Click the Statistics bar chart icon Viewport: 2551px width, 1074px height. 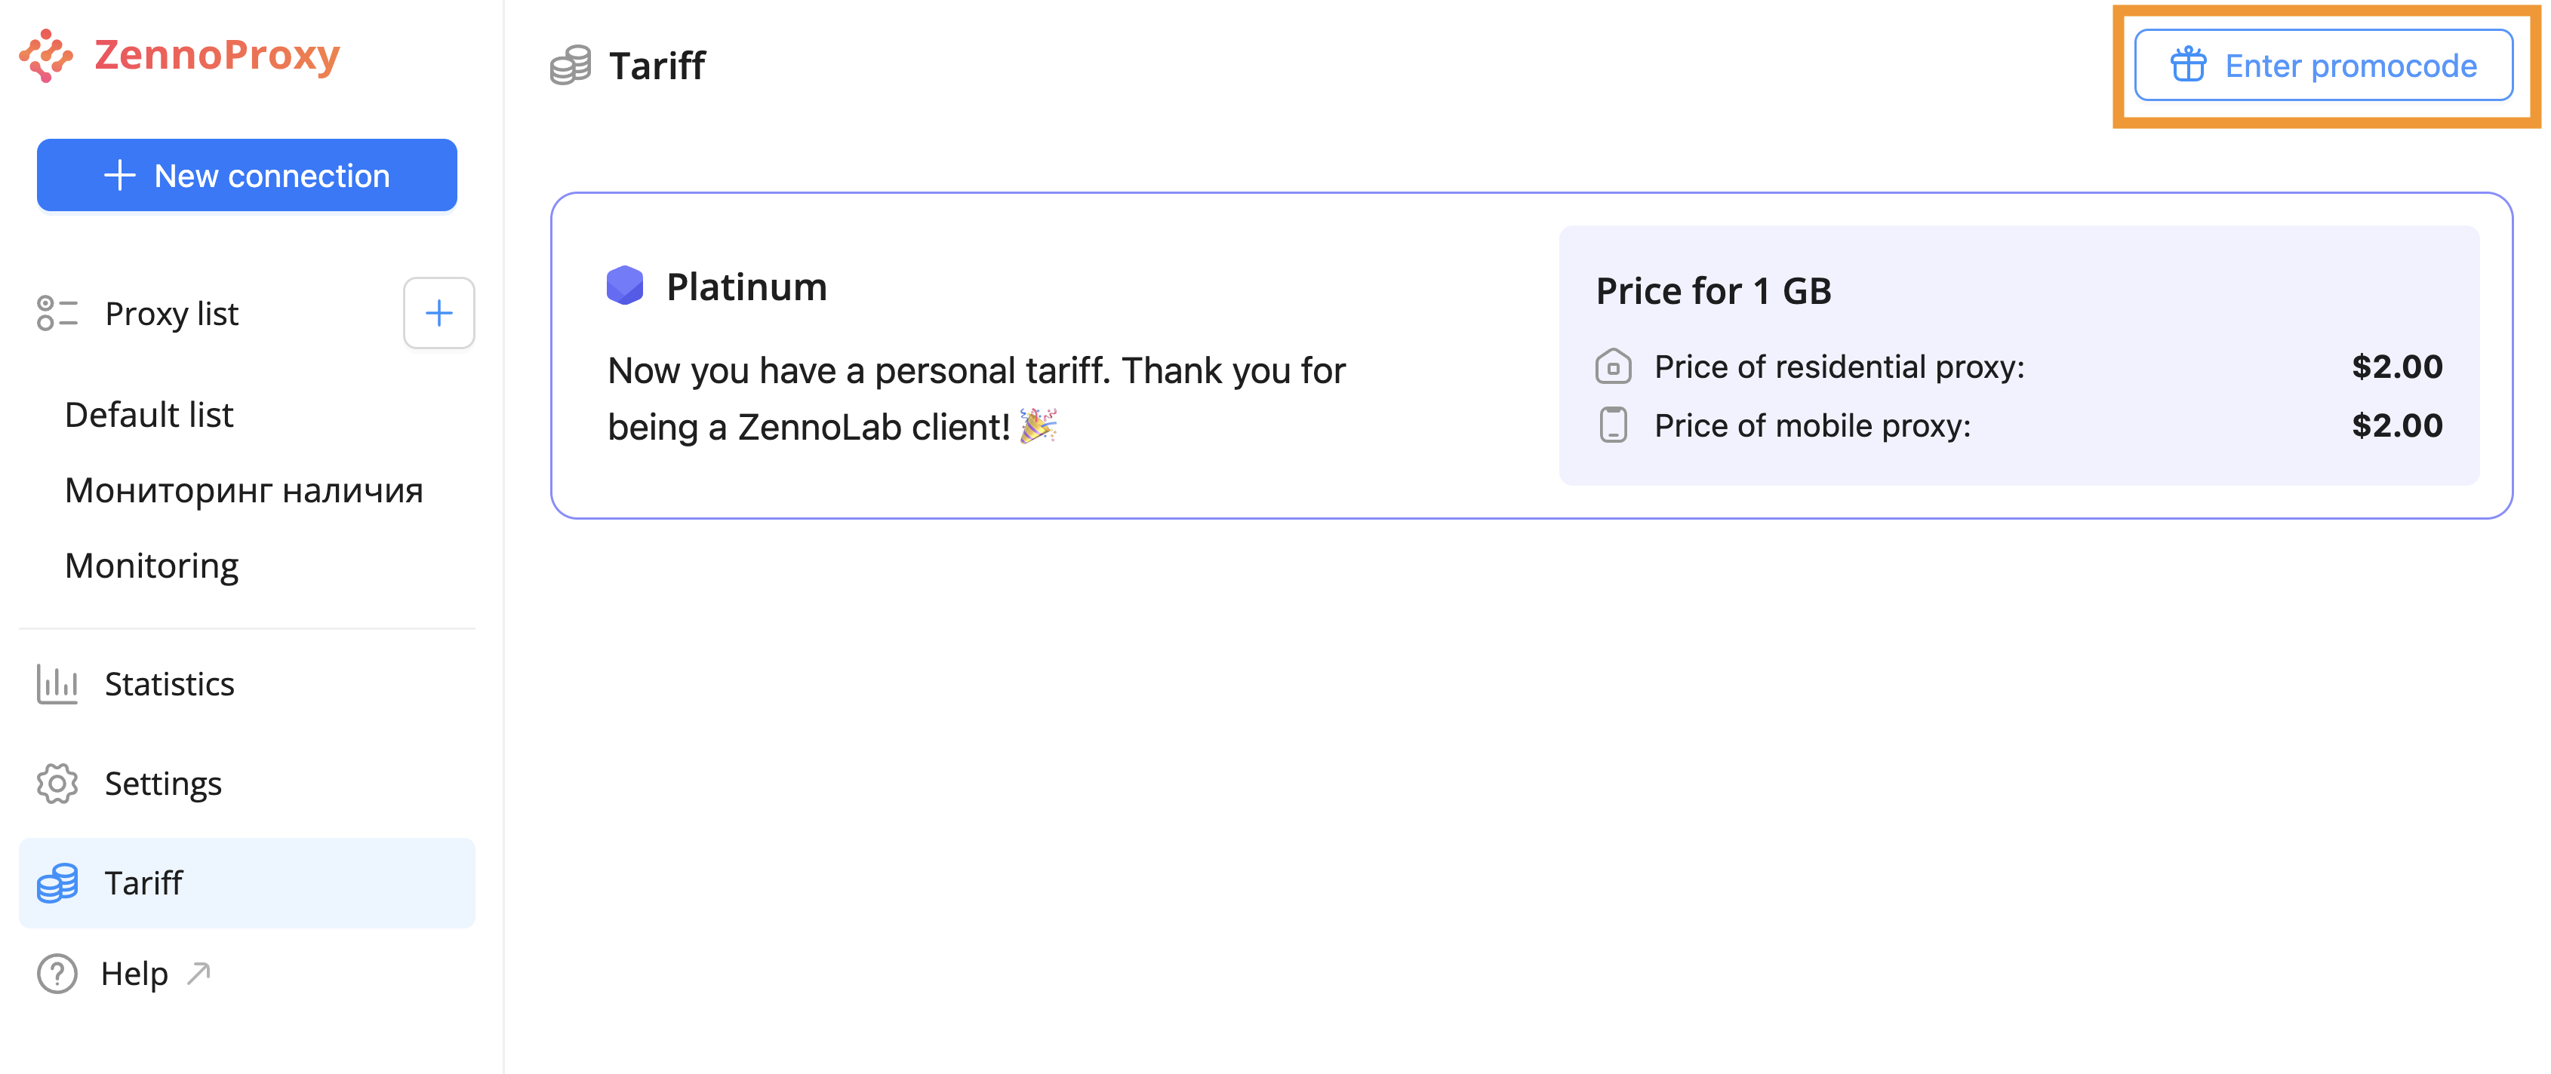point(57,684)
